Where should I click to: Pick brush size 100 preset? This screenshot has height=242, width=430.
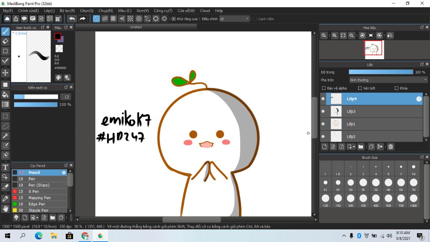325,200
